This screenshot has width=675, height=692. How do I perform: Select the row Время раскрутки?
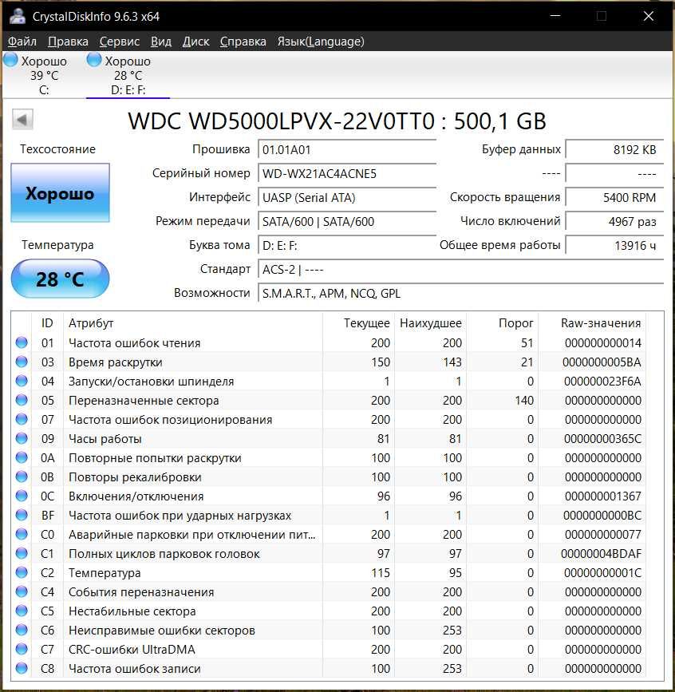tap(329, 362)
